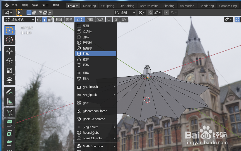Open the 视图 viewport menu

pos(59,20)
